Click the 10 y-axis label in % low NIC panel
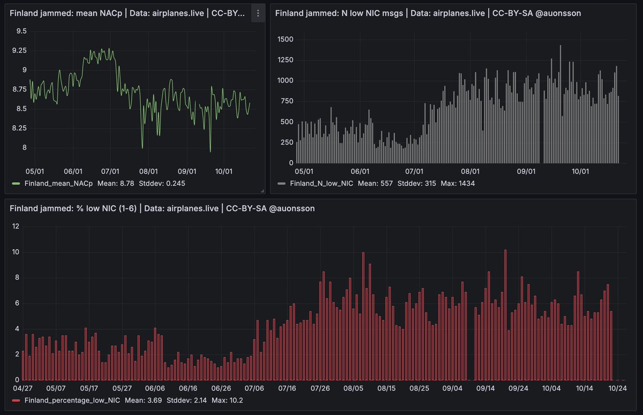643x415 pixels. coord(16,252)
